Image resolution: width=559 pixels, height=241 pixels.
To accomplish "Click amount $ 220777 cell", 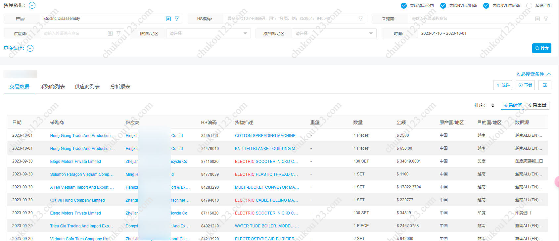I will click(405, 200).
